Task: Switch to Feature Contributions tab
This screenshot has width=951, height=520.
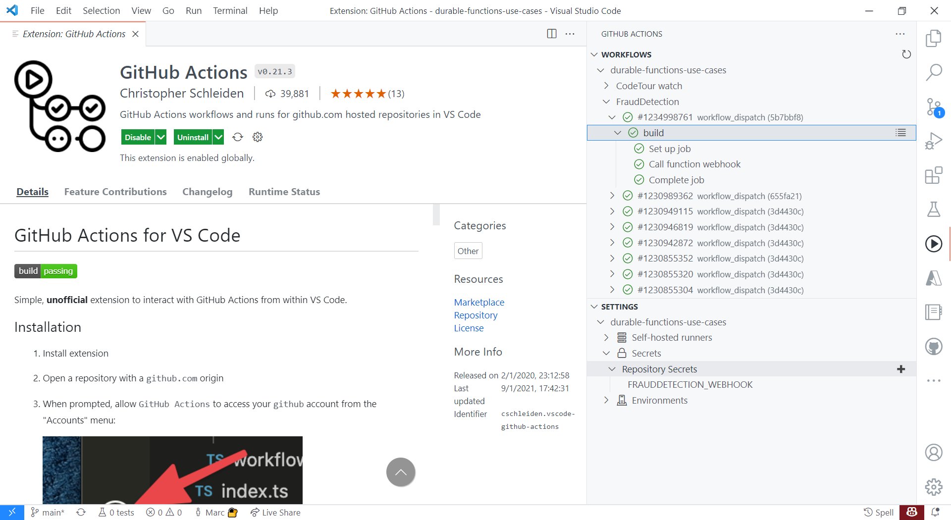Action: [115, 192]
